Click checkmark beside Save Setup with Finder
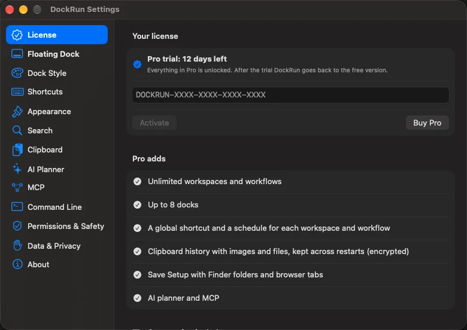The width and height of the screenshot is (467, 330). click(137, 275)
